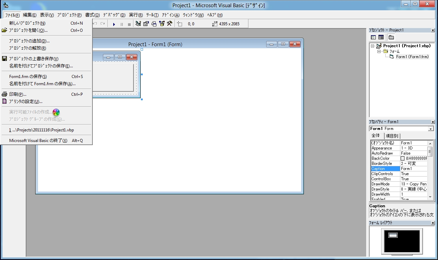Click the Project1 - Form1 (Form) designer title bar

[155, 44]
